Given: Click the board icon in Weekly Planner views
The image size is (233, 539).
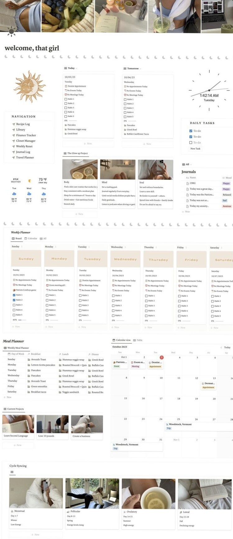Looking at the screenshot, I should click(x=13, y=238).
